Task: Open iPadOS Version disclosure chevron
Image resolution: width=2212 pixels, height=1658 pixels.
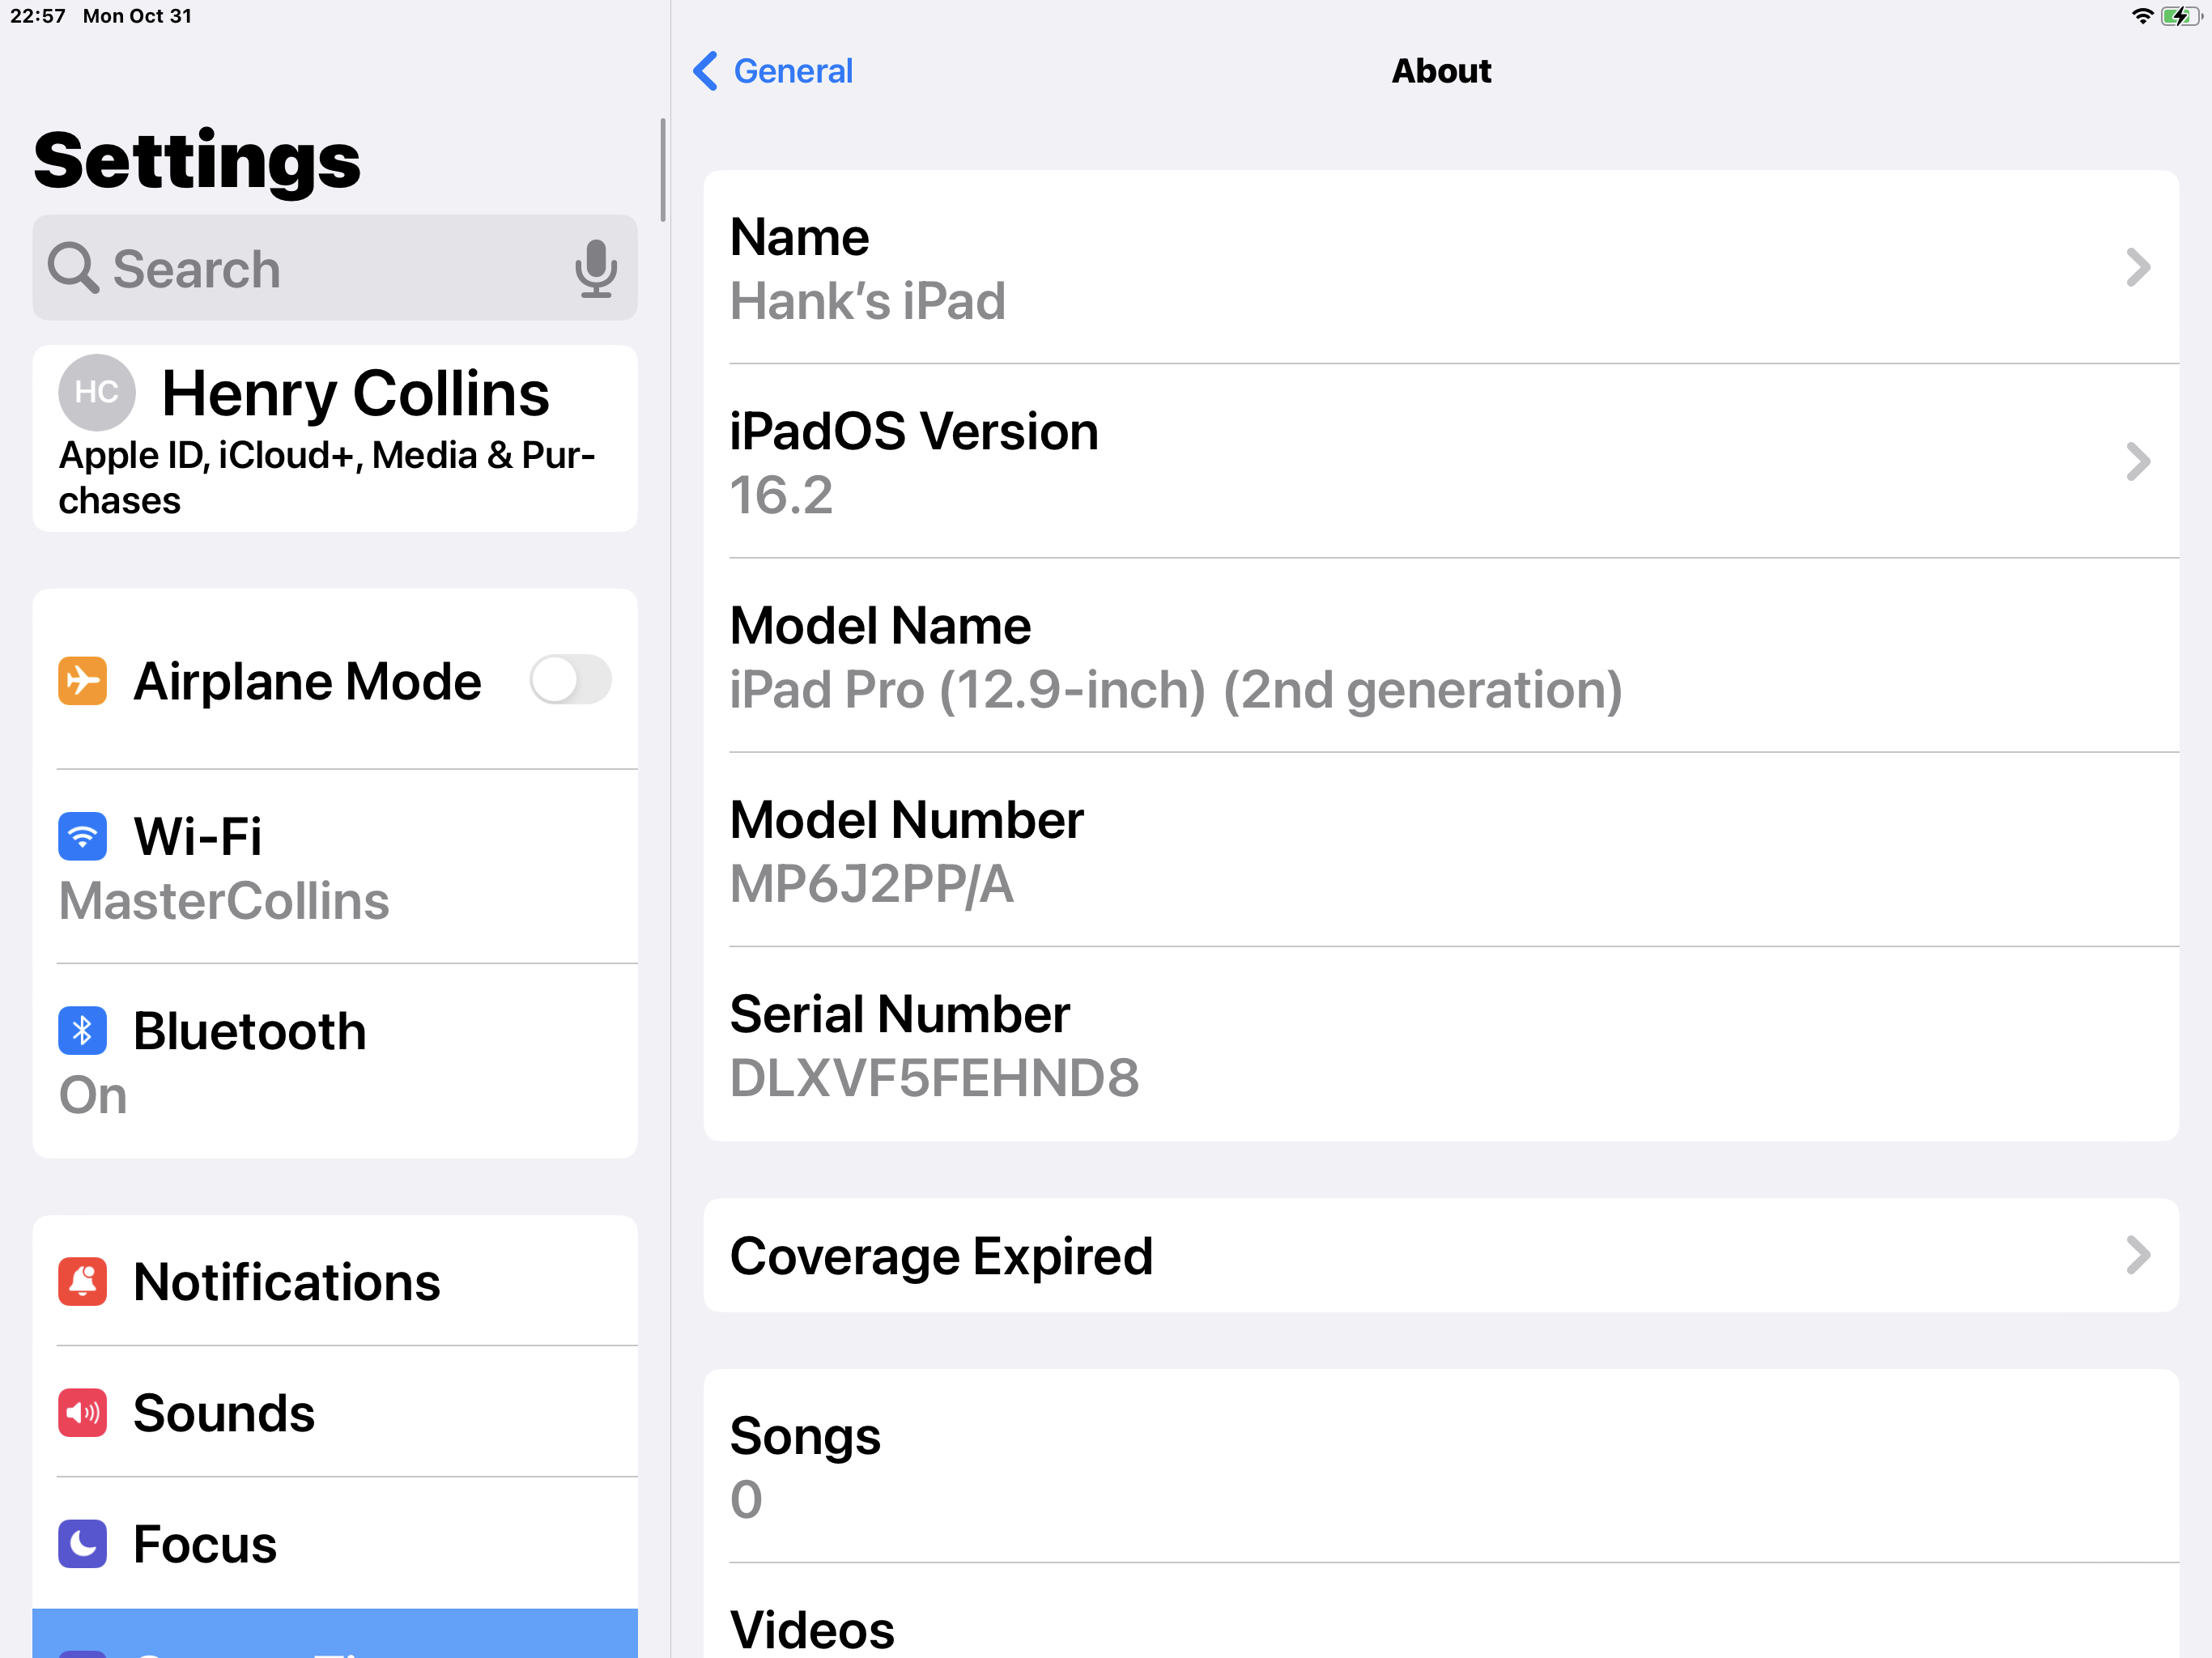Action: pyautogui.click(x=2138, y=461)
